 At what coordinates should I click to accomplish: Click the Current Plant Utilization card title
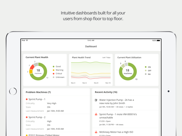click(x=129, y=57)
